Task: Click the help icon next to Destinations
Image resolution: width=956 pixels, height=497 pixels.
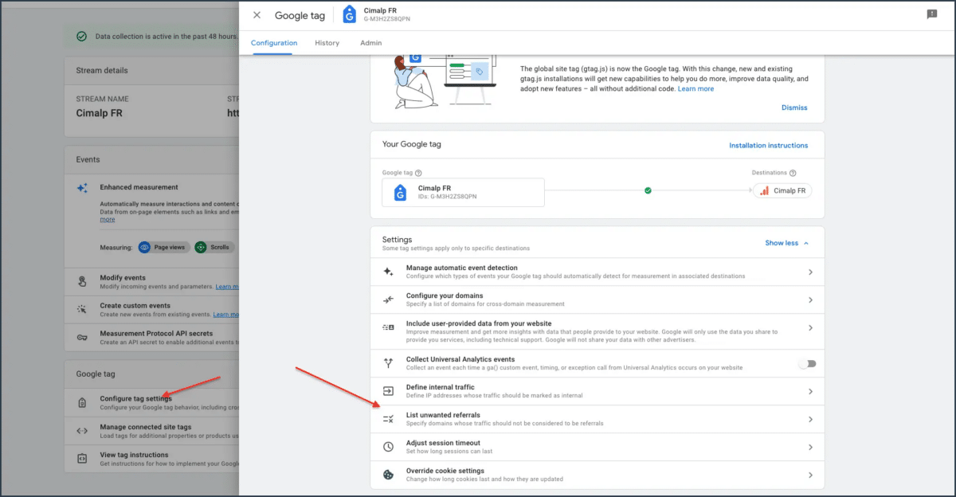Action: (x=793, y=173)
